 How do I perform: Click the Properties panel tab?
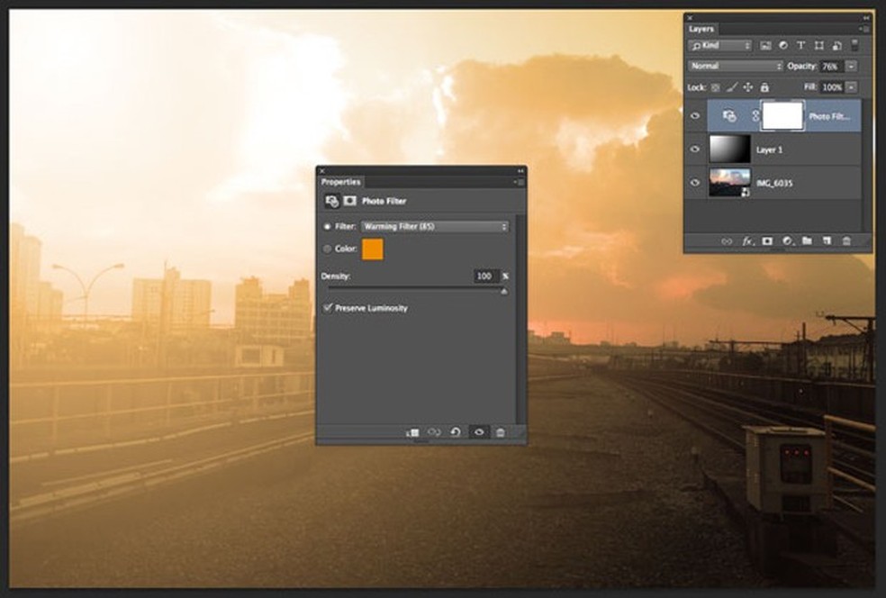(340, 182)
